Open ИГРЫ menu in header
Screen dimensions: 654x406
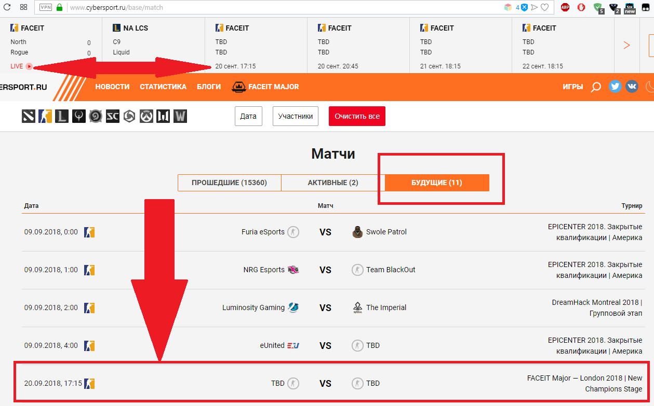(x=572, y=87)
